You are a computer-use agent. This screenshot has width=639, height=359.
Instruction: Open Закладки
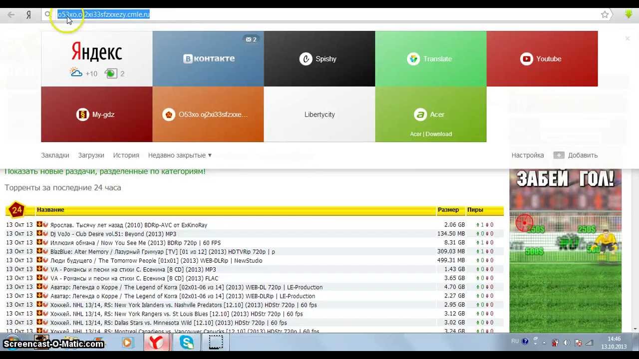(55, 155)
